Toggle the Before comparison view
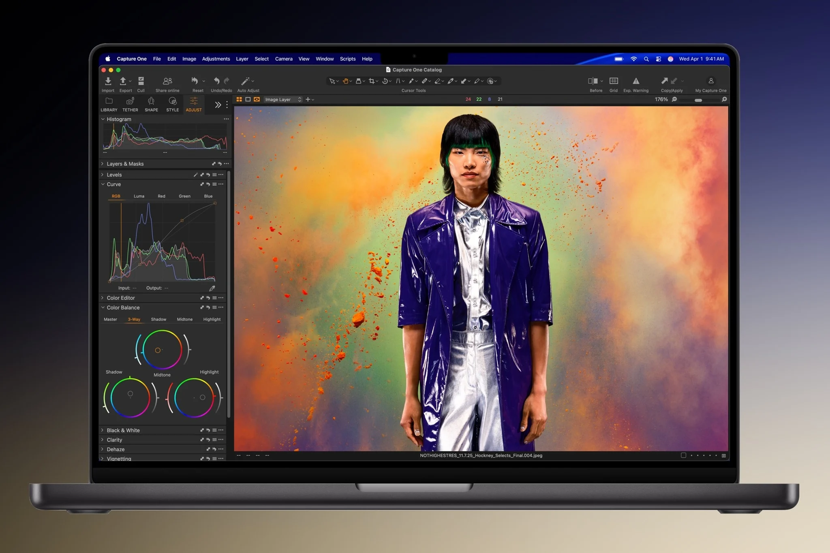Image resolution: width=830 pixels, height=553 pixels. (x=593, y=81)
